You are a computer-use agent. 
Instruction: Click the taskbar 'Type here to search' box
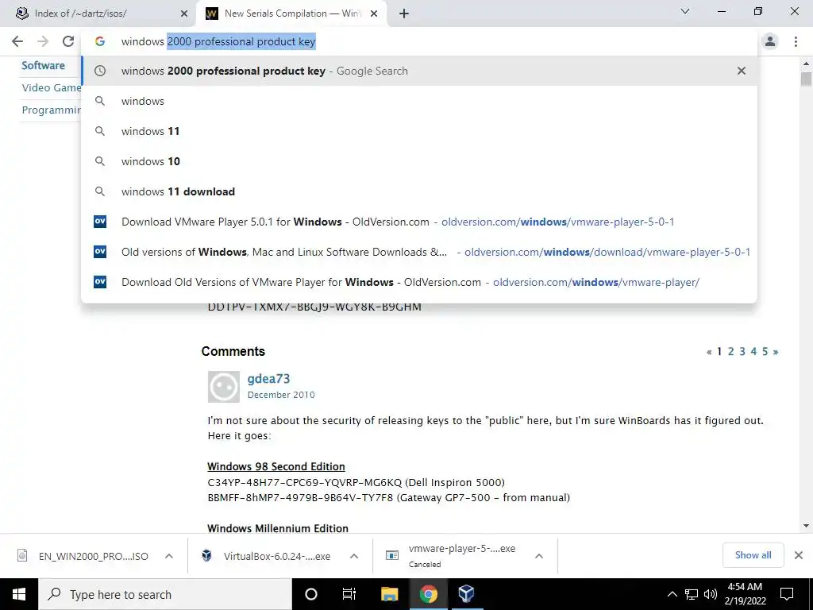click(165, 594)
